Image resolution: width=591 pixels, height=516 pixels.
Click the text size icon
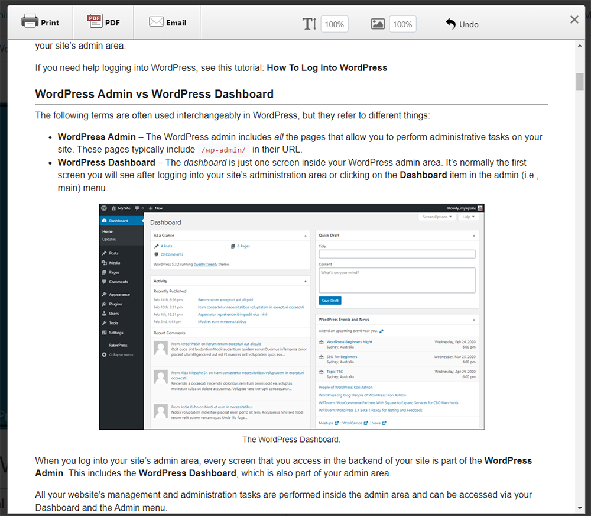(x=310, y=24)
